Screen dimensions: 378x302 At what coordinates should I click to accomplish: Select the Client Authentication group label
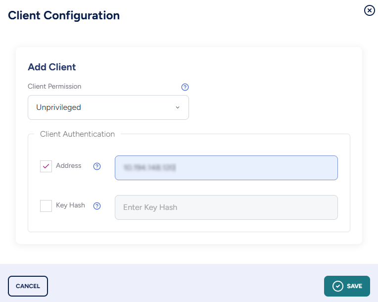[x=77, y=134]
